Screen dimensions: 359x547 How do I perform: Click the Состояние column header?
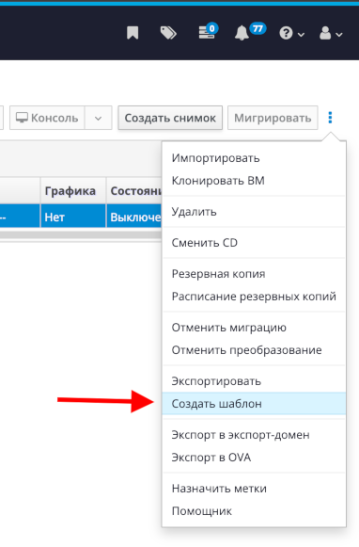coord(134,191)
